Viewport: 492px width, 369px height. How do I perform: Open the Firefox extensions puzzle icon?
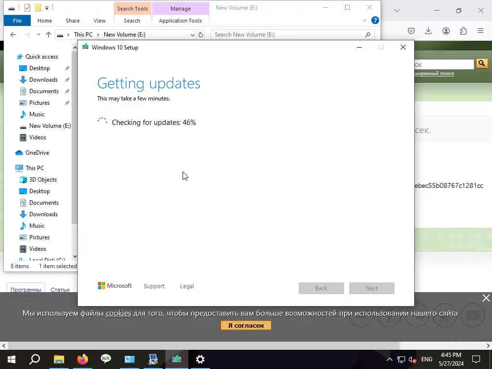click(464, 31)
